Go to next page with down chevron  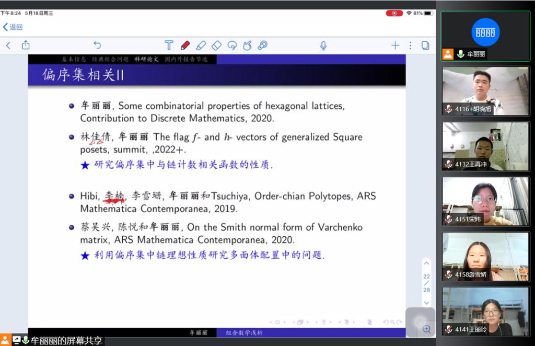pos(426,303)
